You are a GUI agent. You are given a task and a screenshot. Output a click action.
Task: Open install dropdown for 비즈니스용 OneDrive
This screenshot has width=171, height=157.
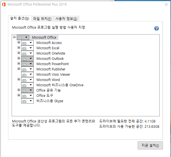tap(27, 85)
